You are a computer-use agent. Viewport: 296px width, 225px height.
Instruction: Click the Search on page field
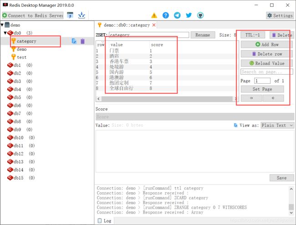[267, 72]
